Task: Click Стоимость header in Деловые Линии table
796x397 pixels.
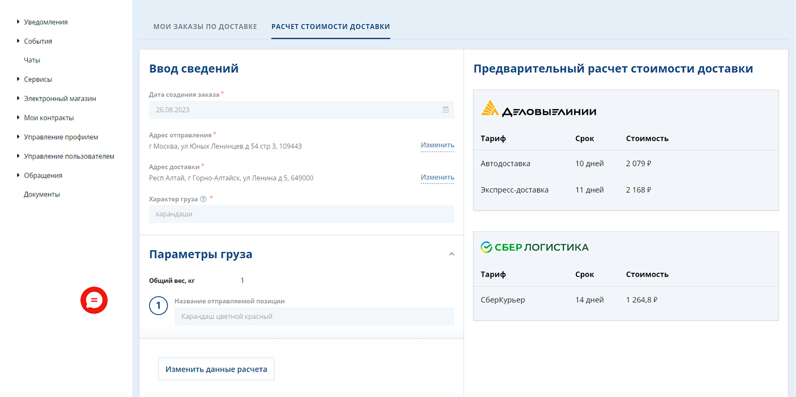Action: 647,138
